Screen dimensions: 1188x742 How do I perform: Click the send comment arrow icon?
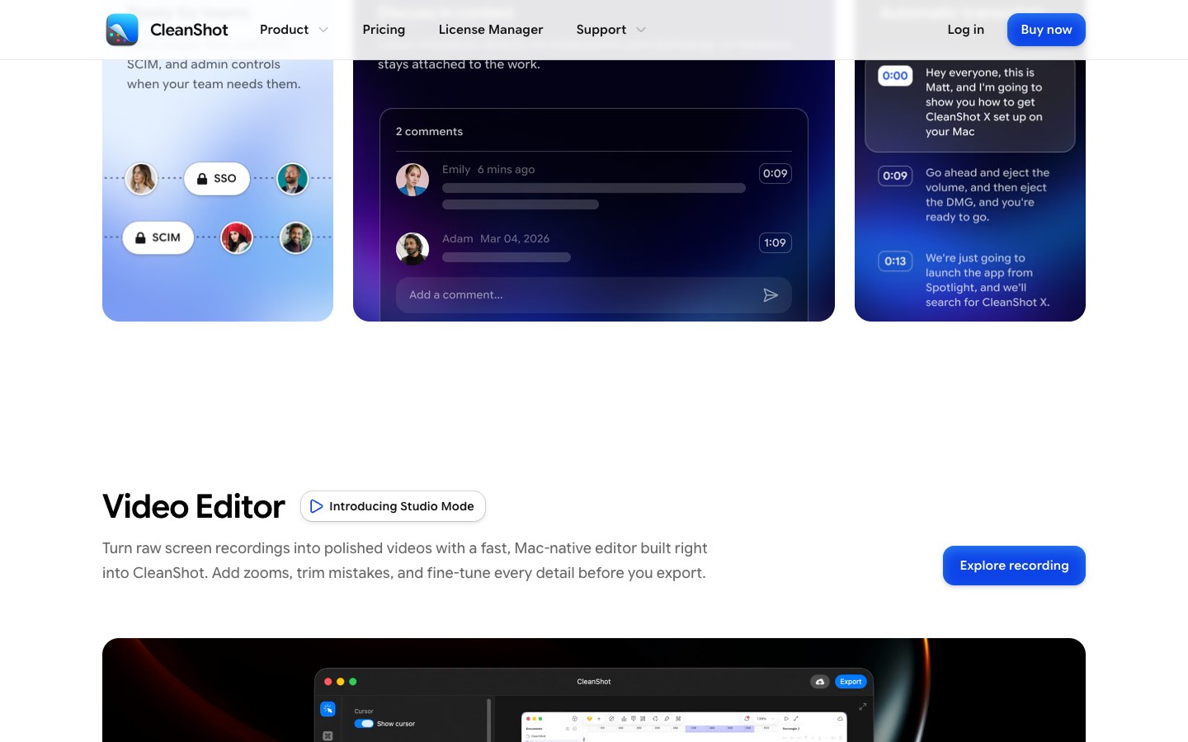coord(771,295)
